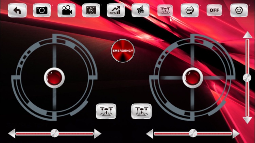255x143 pixels.
Task: Toggle altitude hold drone icon
Action: [165, 11]
